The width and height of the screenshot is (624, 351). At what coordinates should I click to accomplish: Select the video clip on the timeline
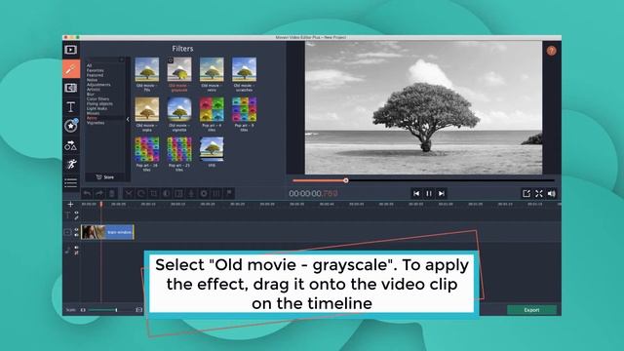107,232
